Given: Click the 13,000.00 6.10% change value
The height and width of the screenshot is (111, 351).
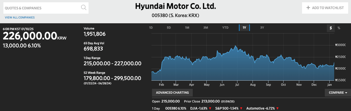Looking at the screenshot, I should pos(22,45).
